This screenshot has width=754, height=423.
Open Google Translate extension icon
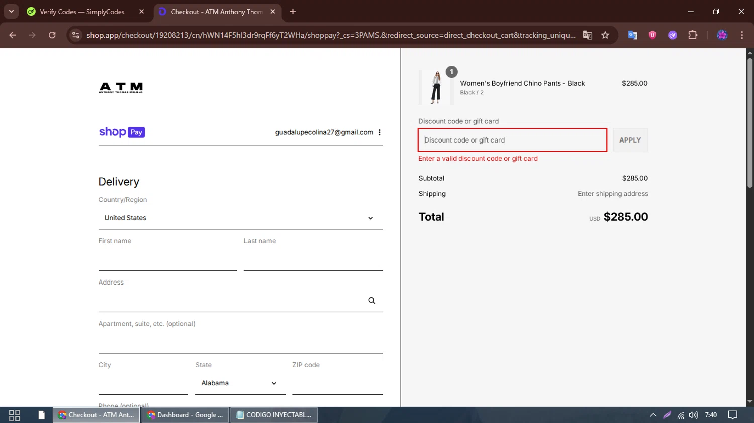coord(632,35)
